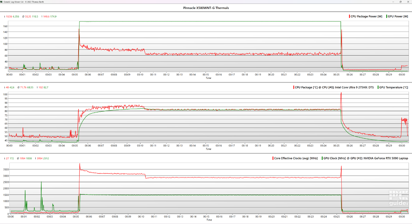
Task: Select the GPU Temperature [°C] legend entry
Action: (x=393, y=87)
